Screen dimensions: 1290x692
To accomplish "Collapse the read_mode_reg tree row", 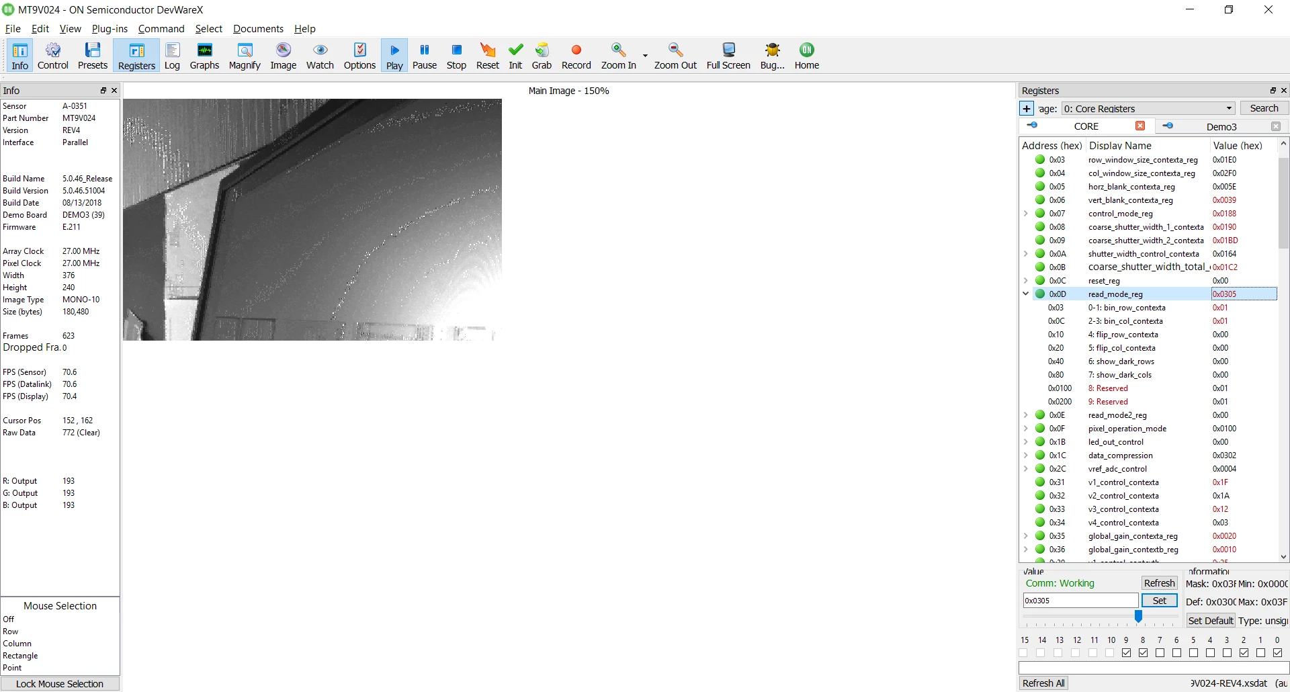I will click(1025, 294).
